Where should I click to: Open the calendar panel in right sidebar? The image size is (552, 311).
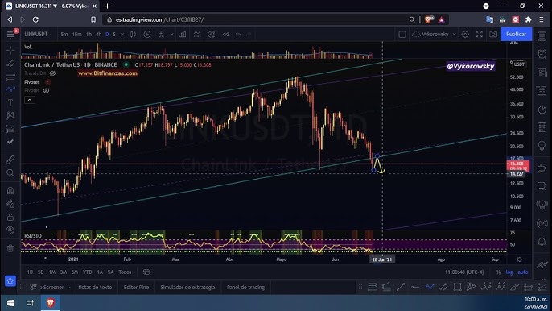click(x=542, y=127)
